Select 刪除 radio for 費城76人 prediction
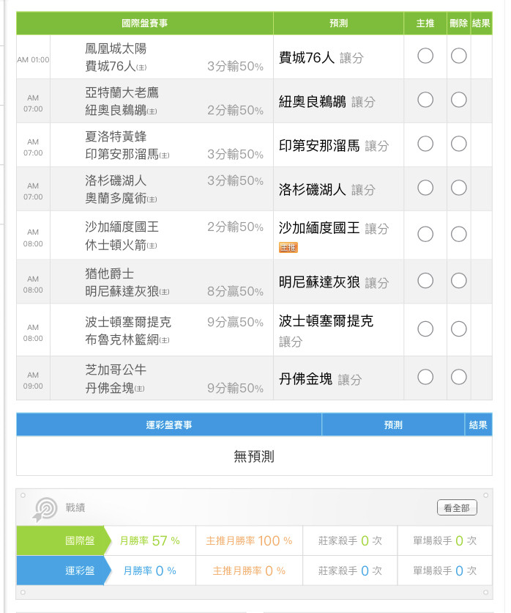Viewport: 511px width, 613px height. point(459,56)
